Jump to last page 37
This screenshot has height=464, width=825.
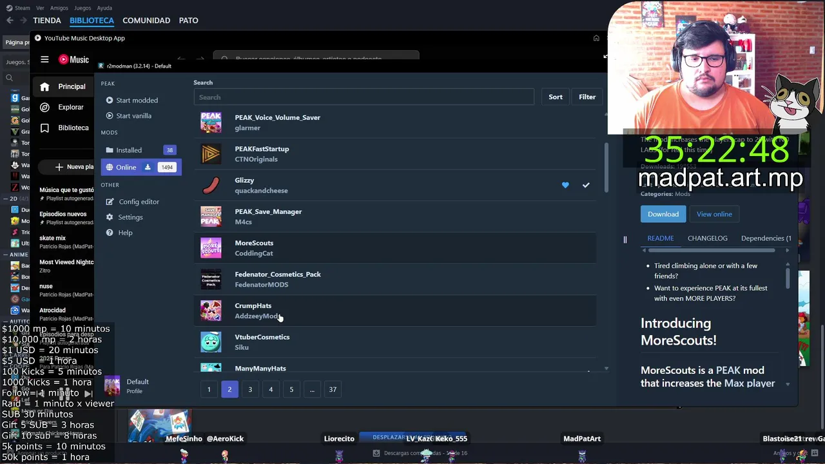click(333, 389)
